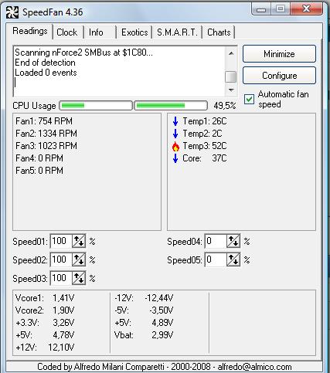This screenshot has width=330, height=373.
Task: Open the Configure dialog
Action: [279, 76]
